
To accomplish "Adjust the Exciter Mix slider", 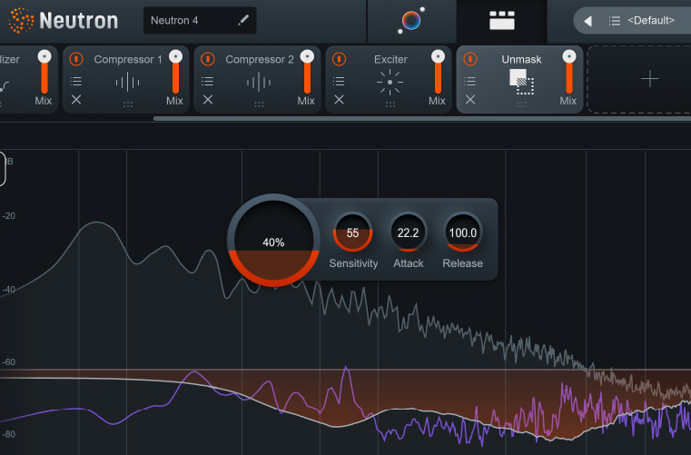I will coord(438,72).
